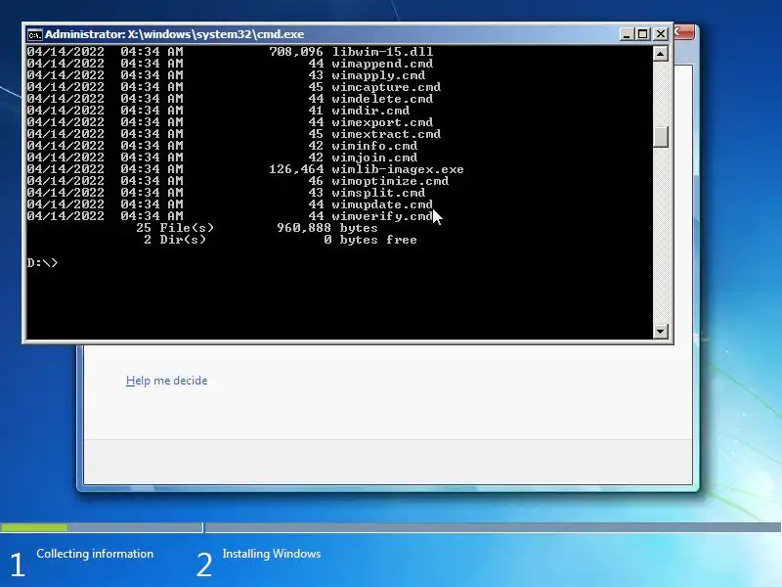Click the 708,096 file size value
Screen dimensions: 782x587
coord(296,52)
